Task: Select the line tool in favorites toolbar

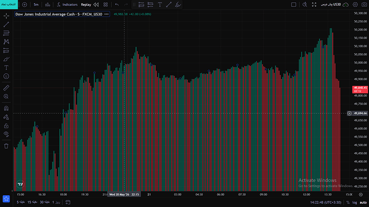Action: click(169, 4)
